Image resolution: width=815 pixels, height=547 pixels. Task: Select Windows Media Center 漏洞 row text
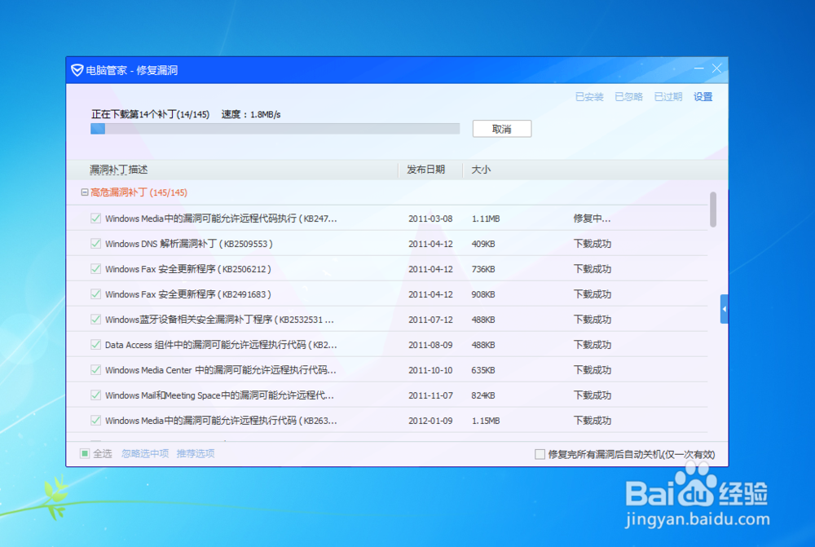(221, 370)
